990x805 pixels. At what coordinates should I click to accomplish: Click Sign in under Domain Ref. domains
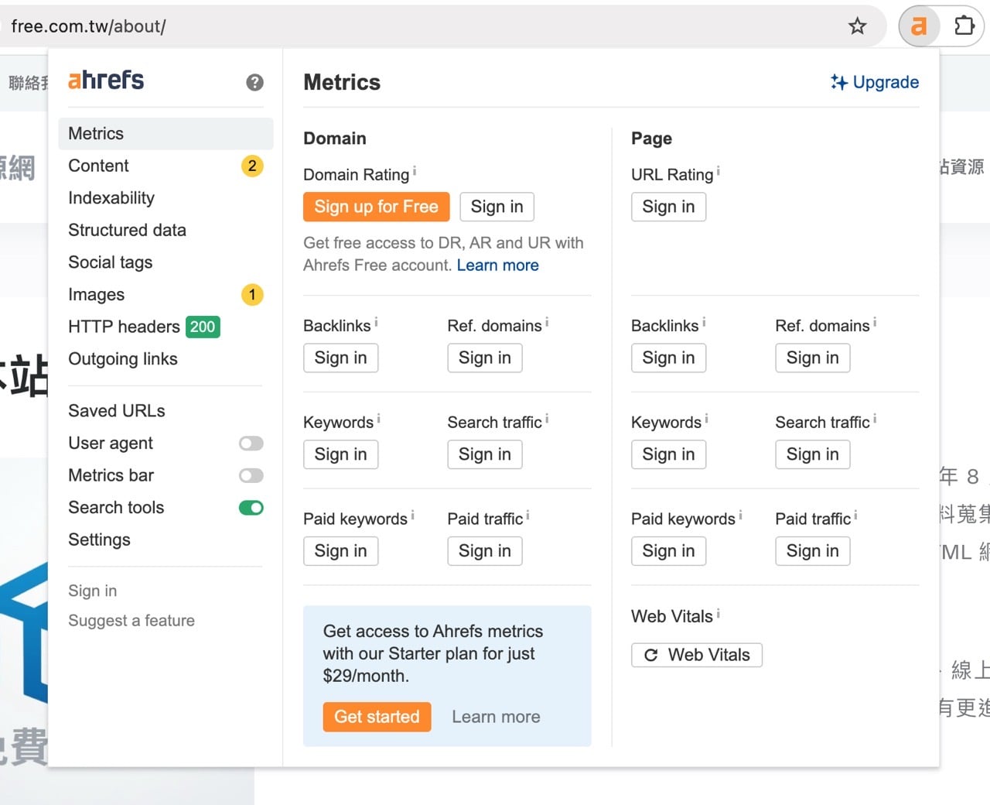tap(485, 358)
